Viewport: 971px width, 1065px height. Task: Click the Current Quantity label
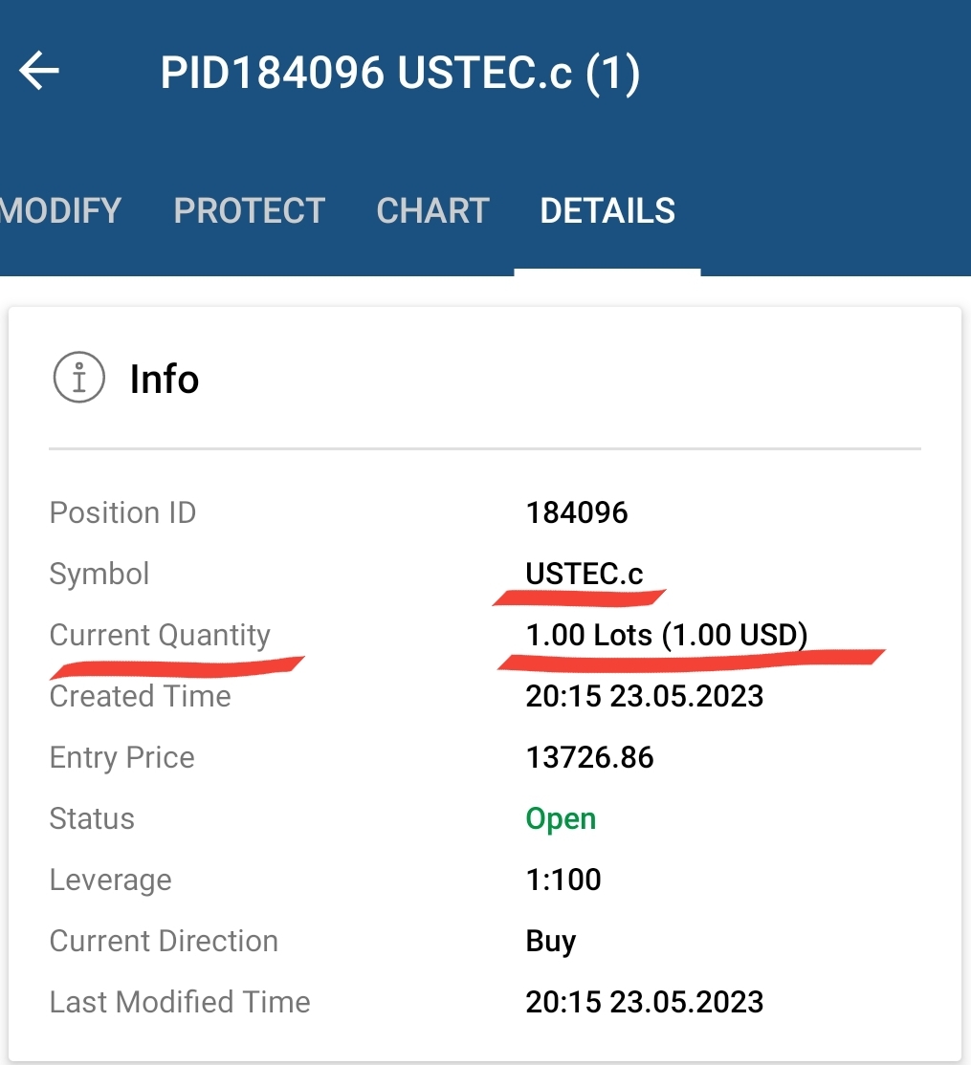[x=160, y=637]
